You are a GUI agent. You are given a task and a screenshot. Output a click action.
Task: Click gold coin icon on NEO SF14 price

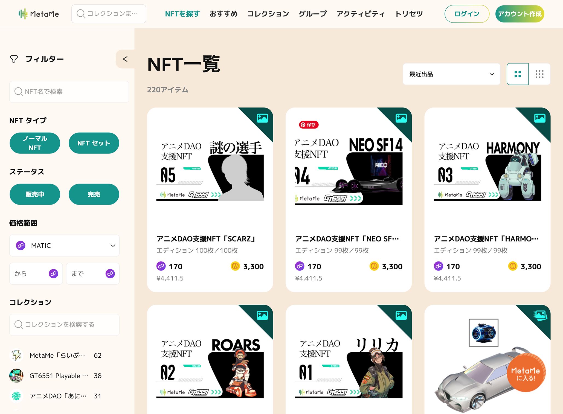pyautogui.click(x=374, y=266)
